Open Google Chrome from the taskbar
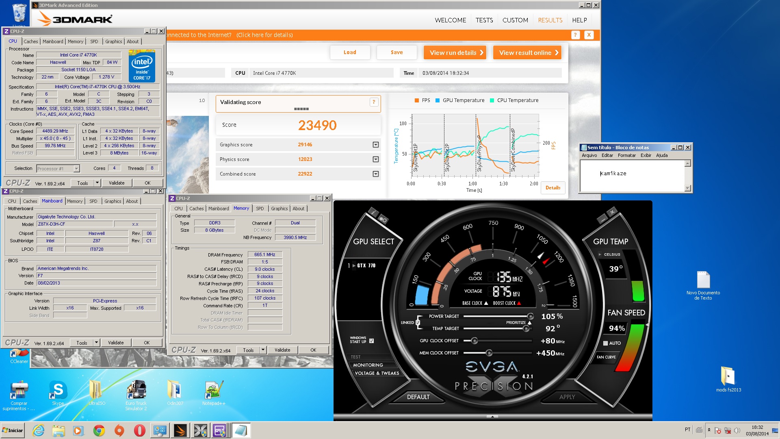The image size is (780, 439). (99, 430)
